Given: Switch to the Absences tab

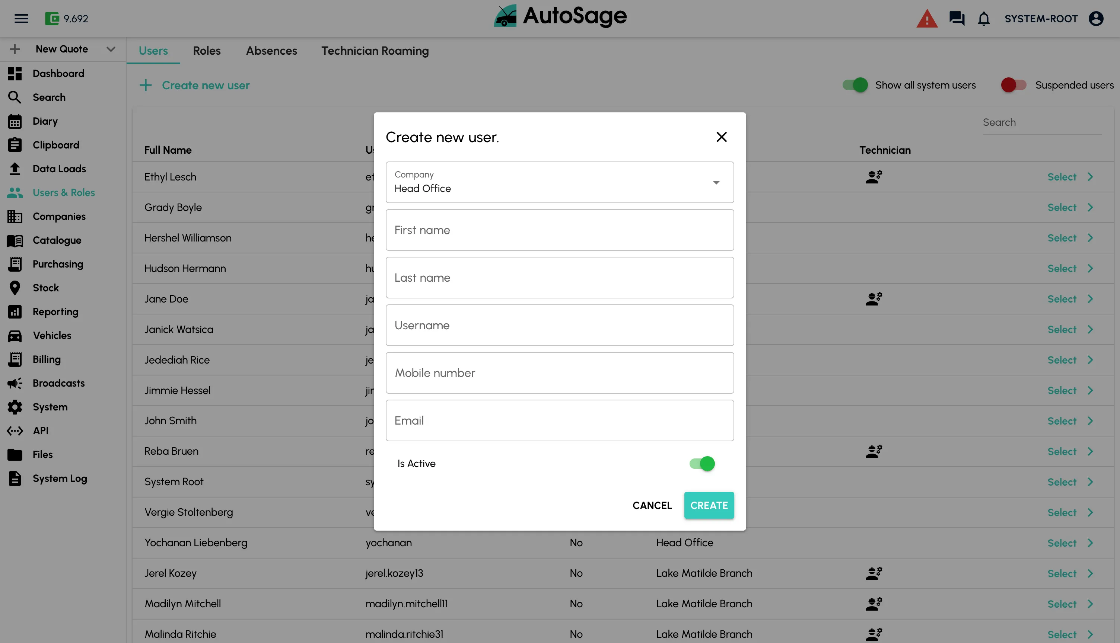Looking at the screenshot, I should (271, 51).
